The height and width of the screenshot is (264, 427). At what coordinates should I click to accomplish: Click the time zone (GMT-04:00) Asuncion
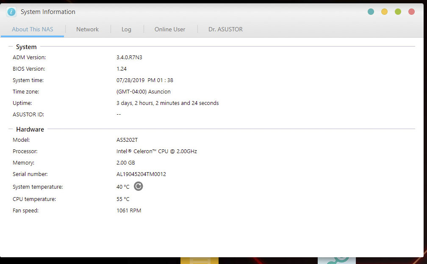[x=144, y=92]
